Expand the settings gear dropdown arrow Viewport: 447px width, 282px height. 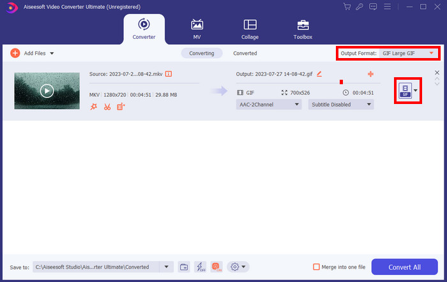pyautogui.click(x=244, y=267)
